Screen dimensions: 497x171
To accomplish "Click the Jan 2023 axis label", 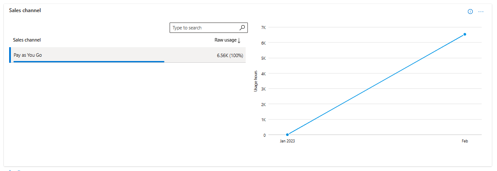I will point(287,141).
